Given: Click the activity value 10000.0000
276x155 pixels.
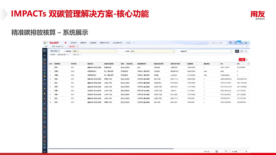Looking at the screenshot, I should tap(191, 68).
